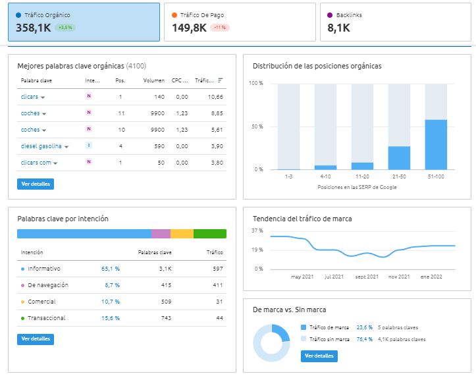Click Ver detalles under organic keywords table

[x=36, y=184]
